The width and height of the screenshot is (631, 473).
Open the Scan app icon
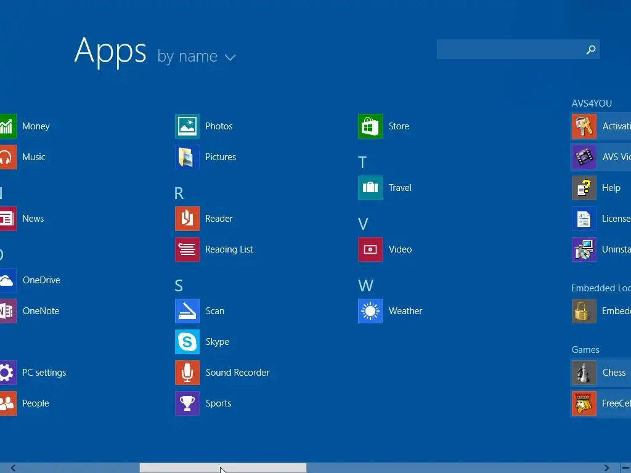(x=187, y=311)
